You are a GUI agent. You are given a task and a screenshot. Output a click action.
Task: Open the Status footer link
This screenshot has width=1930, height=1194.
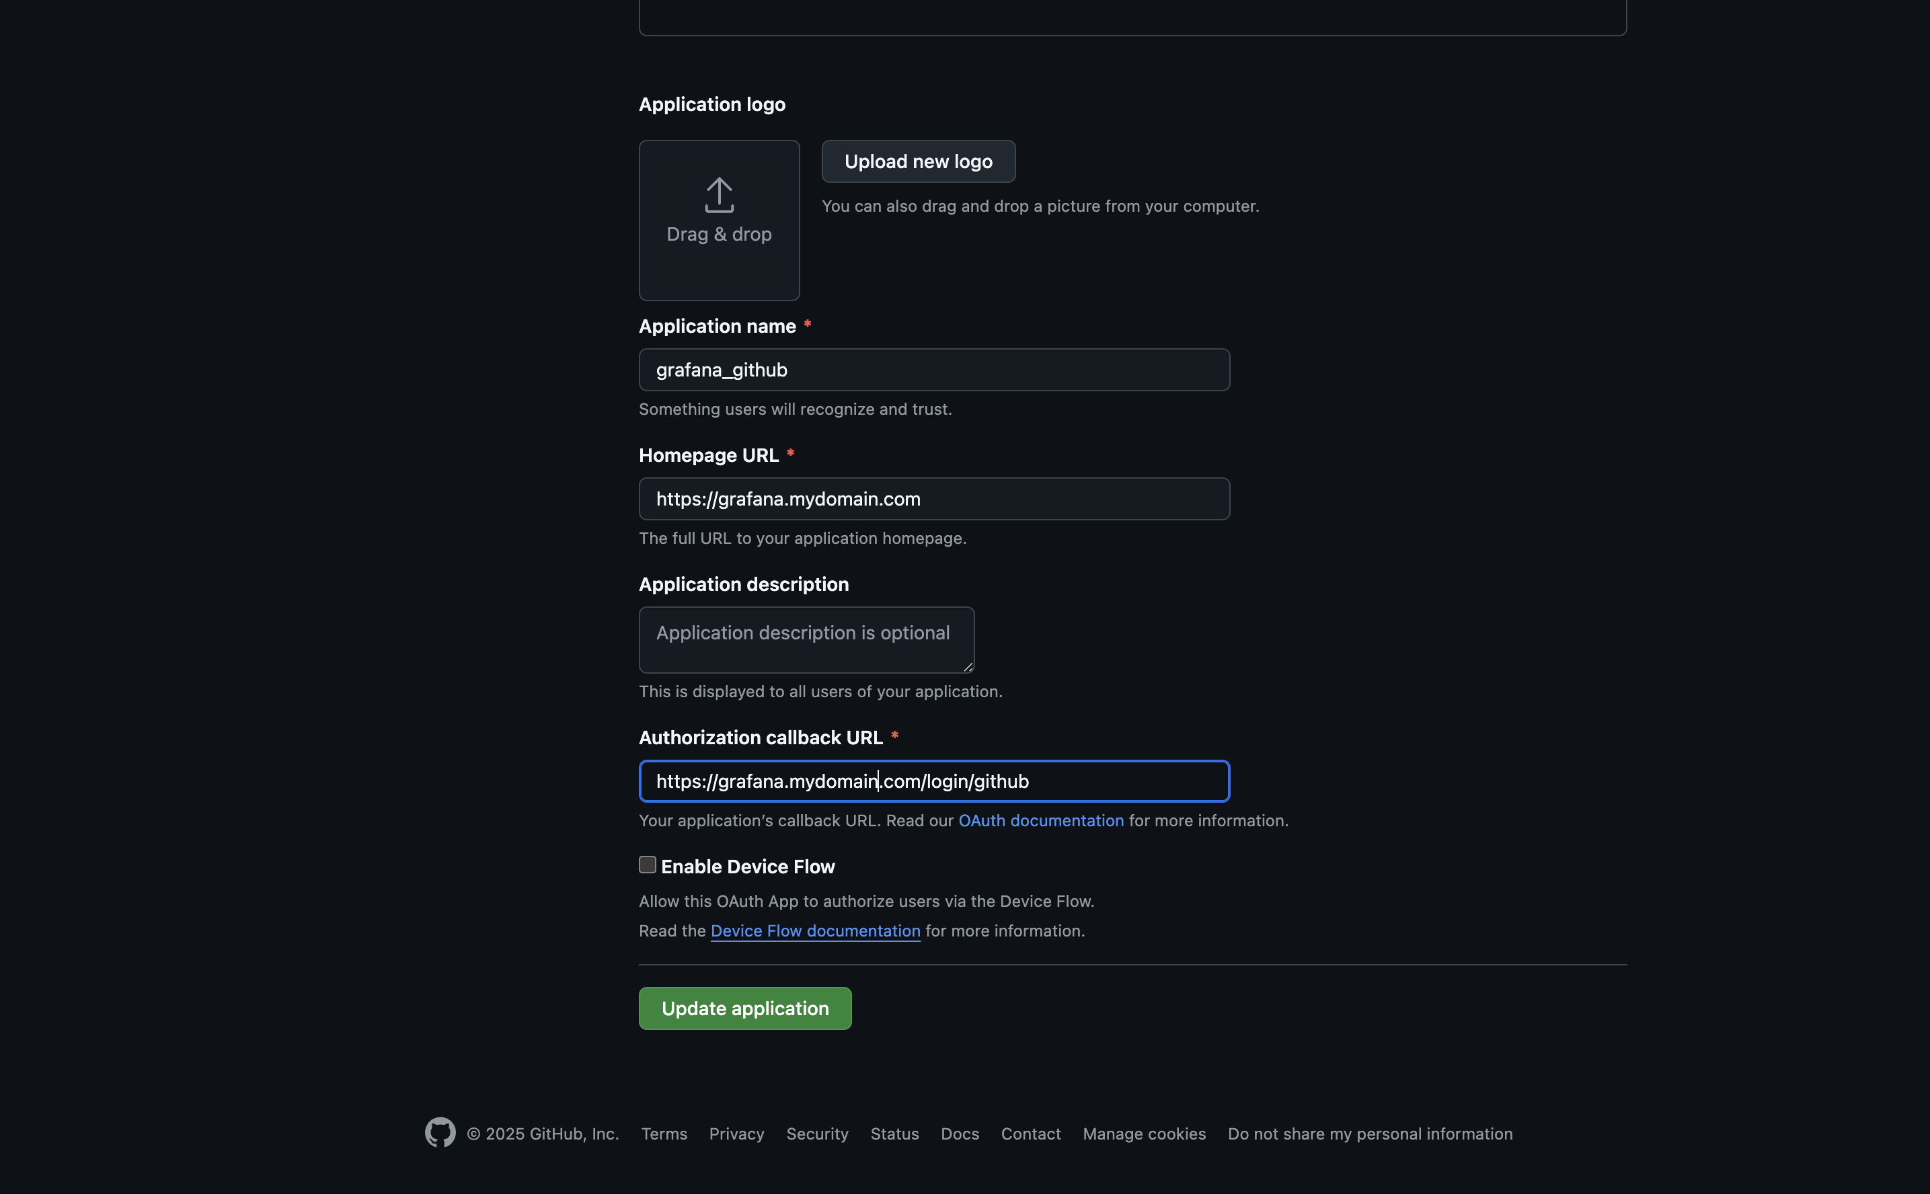click(894, 1134)
